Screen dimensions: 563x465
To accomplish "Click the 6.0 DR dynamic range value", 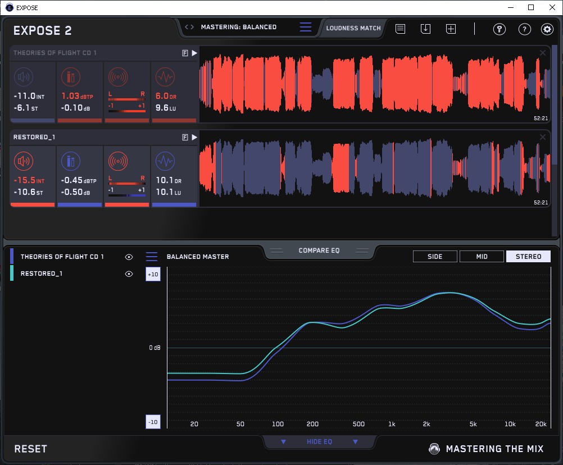I will tap(166, 96).
